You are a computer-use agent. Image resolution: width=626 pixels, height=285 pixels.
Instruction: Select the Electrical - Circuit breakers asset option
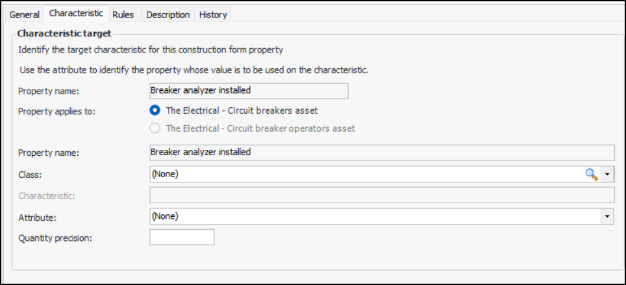click(x=155, y=110)
